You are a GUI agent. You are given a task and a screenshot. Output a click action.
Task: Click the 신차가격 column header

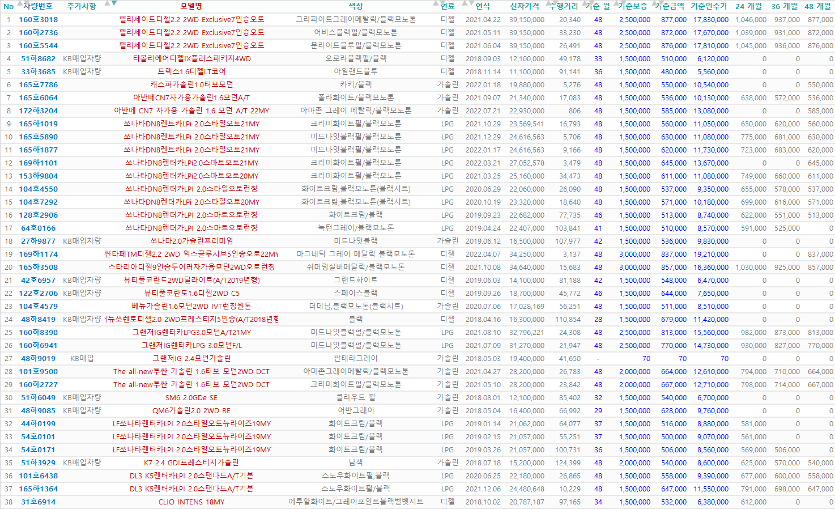click(525, 6)
